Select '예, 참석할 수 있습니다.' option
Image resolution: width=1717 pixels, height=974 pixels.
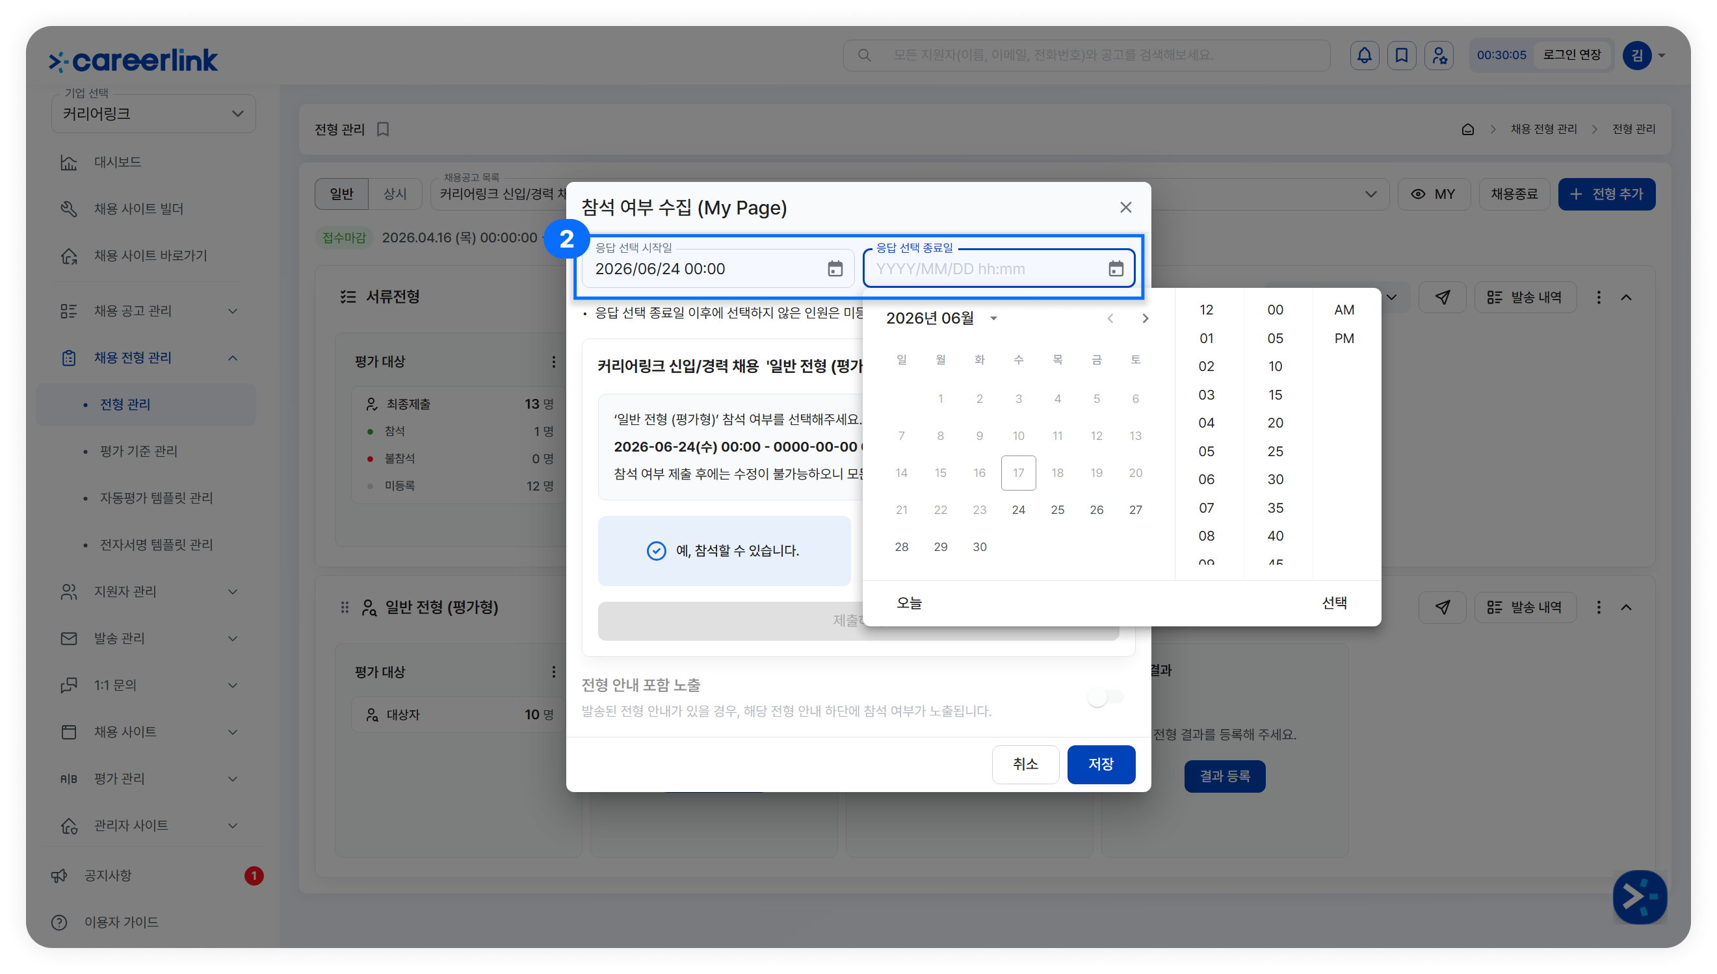[x=724, y=550]
